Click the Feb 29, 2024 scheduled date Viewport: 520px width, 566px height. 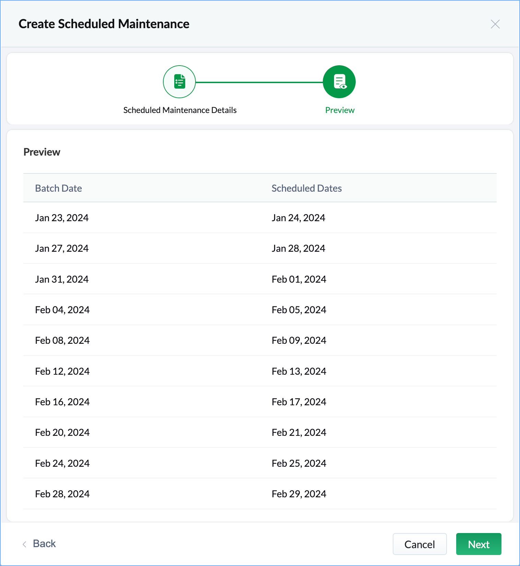point(299,494)
